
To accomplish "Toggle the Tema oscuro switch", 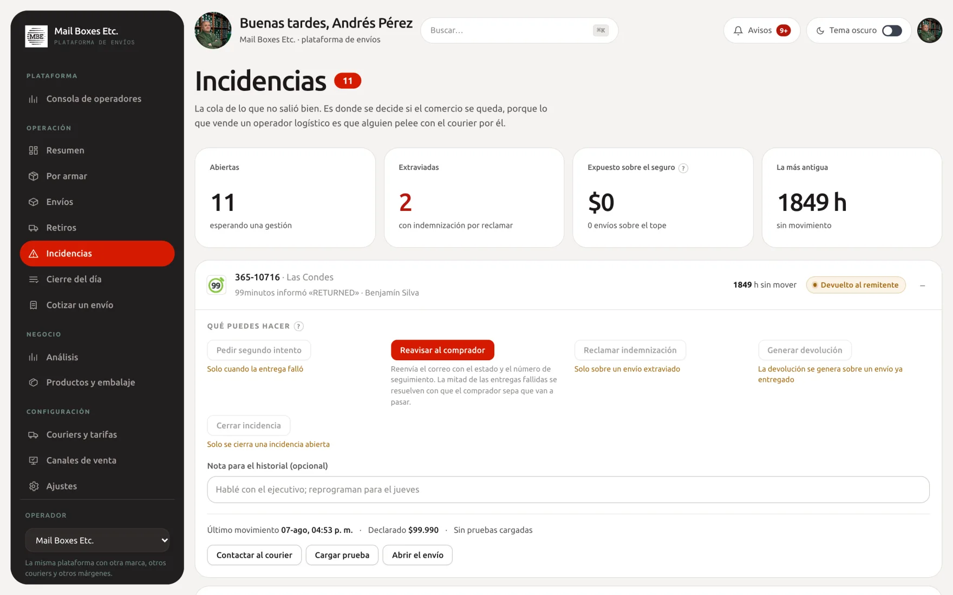I will coord(892,31).
